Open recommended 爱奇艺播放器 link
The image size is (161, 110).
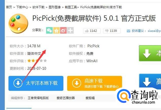[66, 98]
